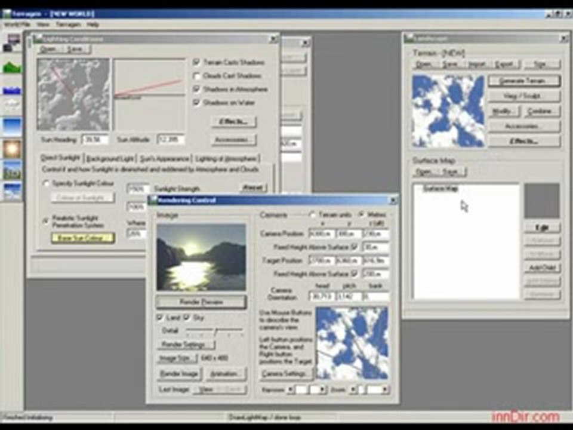Click the grey surface colour preview box
Screen dimensions: 573x430
(542, 201)
